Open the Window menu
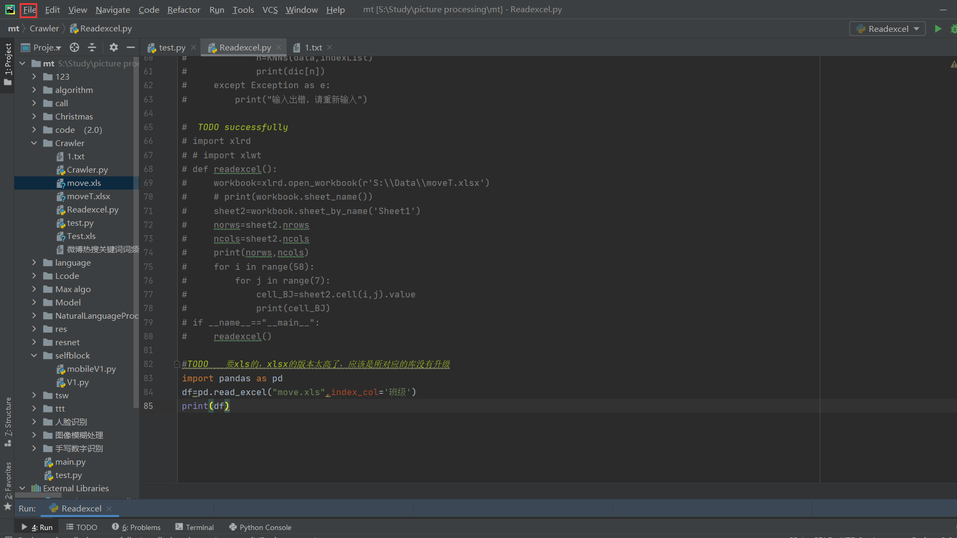 pos(301,10)
